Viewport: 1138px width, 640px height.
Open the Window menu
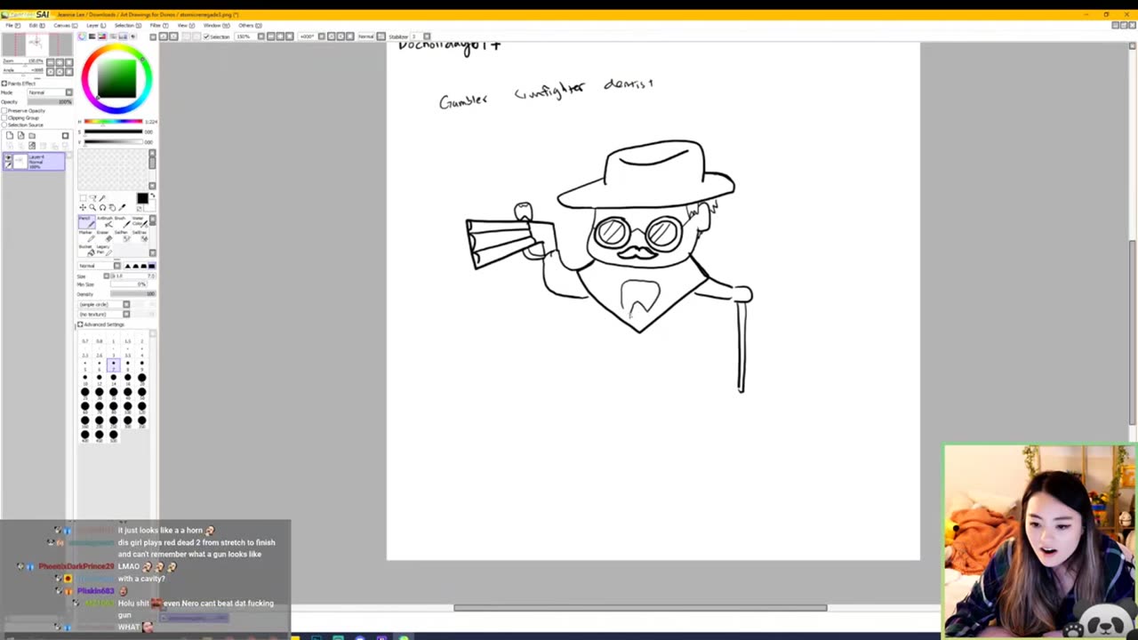[217, 25]
